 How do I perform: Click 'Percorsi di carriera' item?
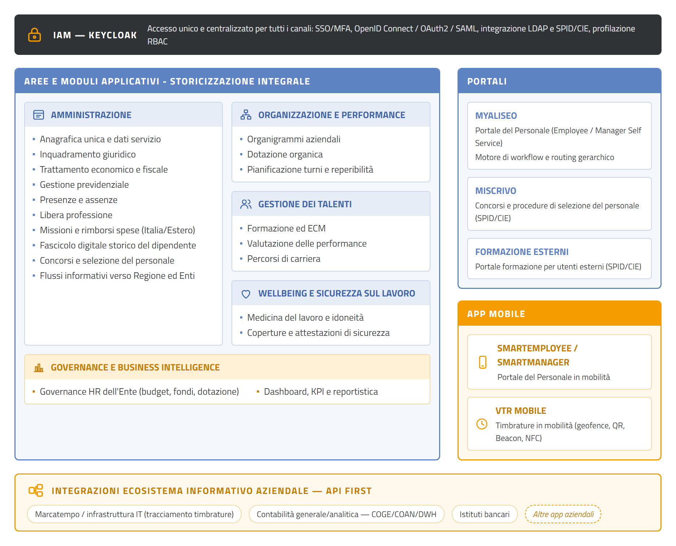click(x=284, y=259)
